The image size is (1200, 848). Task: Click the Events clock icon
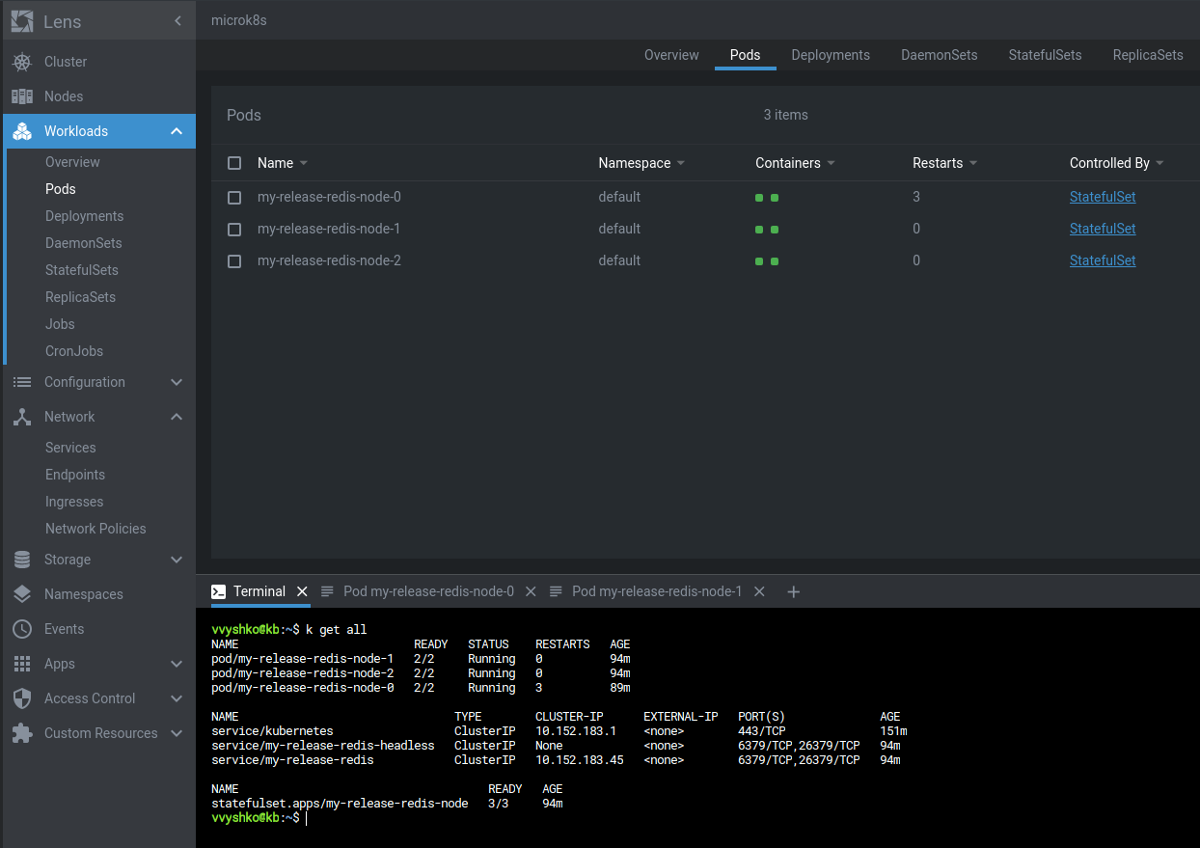pyautogui.click(x=22, y=629)
